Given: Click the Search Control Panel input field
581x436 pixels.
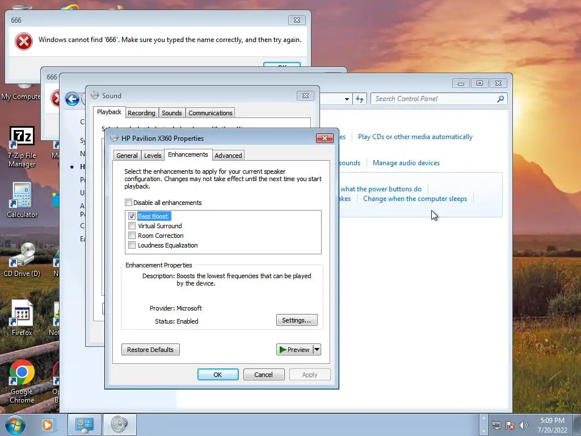Looking at the screenshot, I should tap(434, 99).
